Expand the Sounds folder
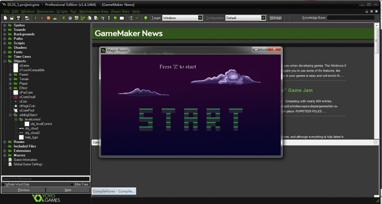The image size is (382, 204). pyautogui.click(x=5, y=30)
